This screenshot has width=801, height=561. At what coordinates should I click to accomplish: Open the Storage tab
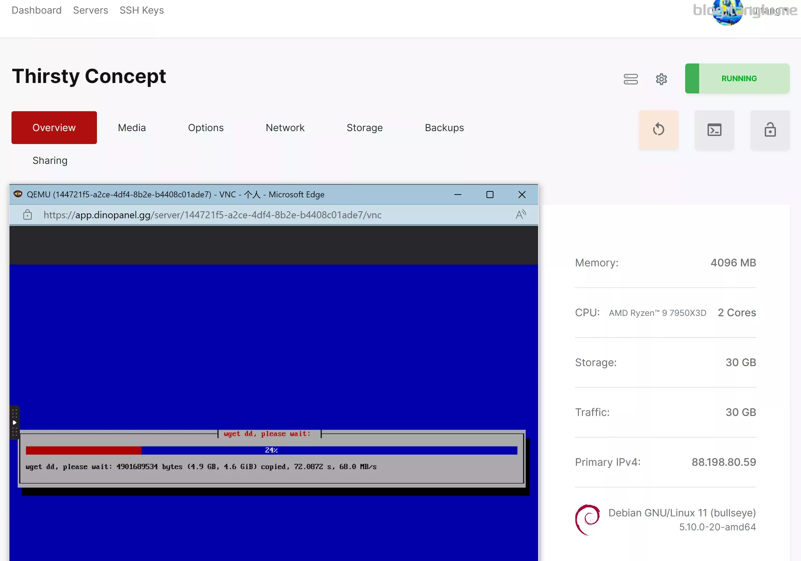364,128
